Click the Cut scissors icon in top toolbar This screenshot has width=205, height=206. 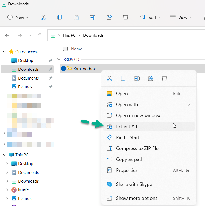point(43,17)
